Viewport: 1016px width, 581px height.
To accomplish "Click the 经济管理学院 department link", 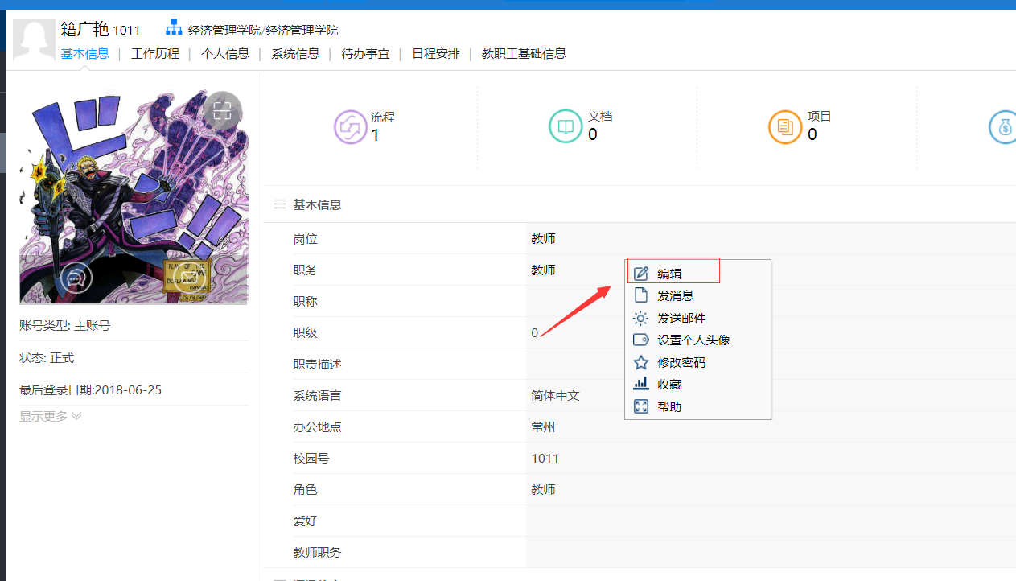I will click(x=263, y=31).
